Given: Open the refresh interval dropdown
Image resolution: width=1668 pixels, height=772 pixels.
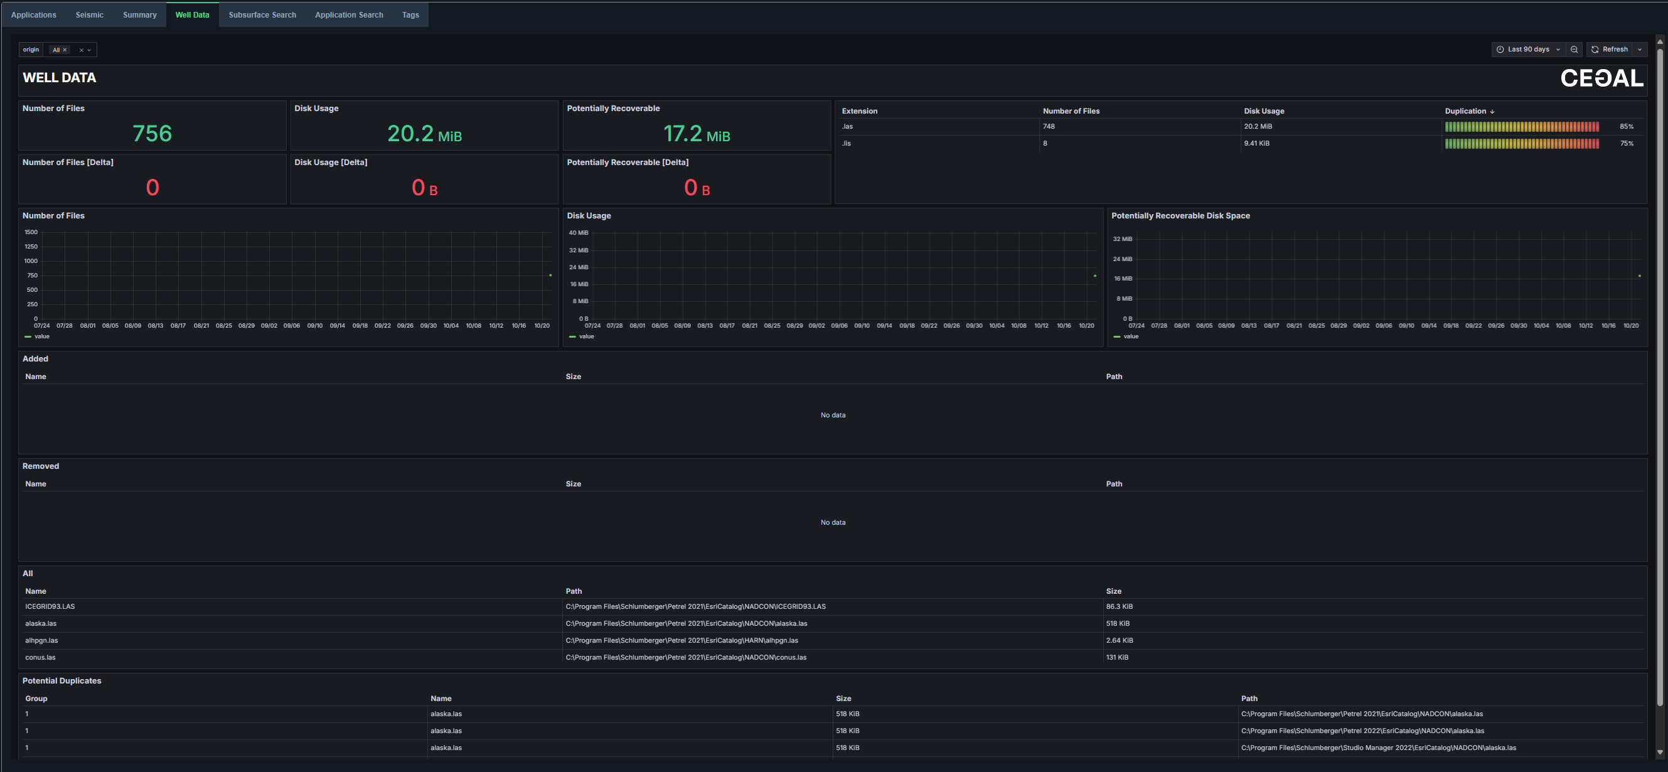Looking at the screenshot, I should click(1639, 49).
